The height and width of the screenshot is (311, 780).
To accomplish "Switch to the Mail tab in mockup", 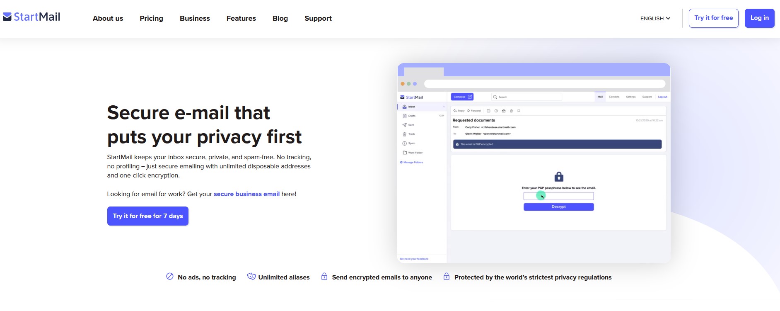I will coord(600,97).
